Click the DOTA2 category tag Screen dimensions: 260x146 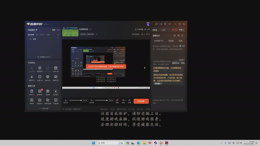pos(87,34)
